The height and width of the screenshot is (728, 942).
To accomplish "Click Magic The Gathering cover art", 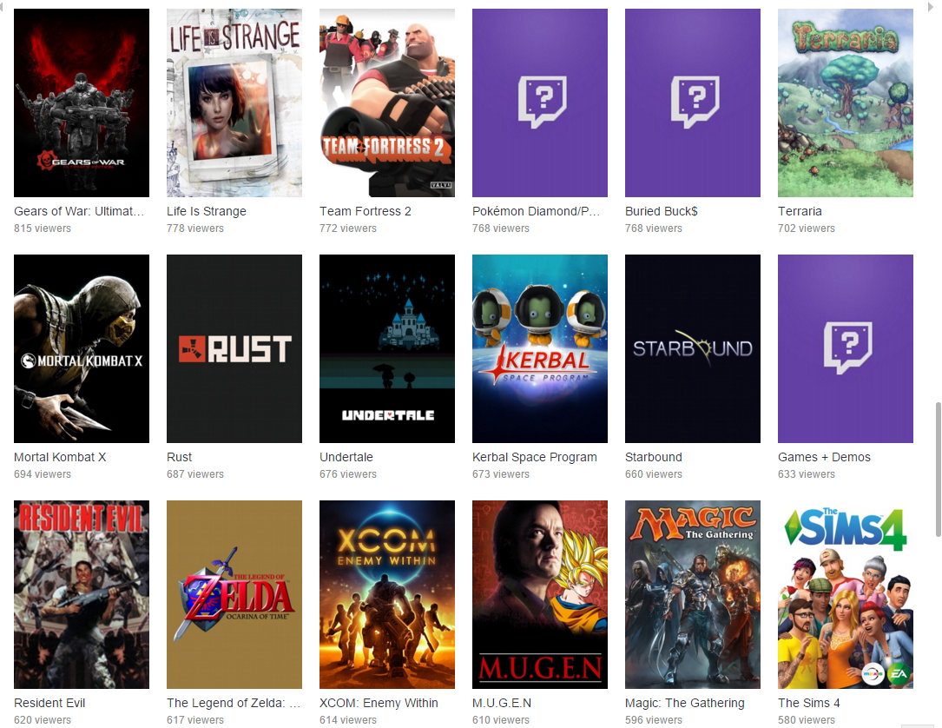I will [x=693, y=594].
